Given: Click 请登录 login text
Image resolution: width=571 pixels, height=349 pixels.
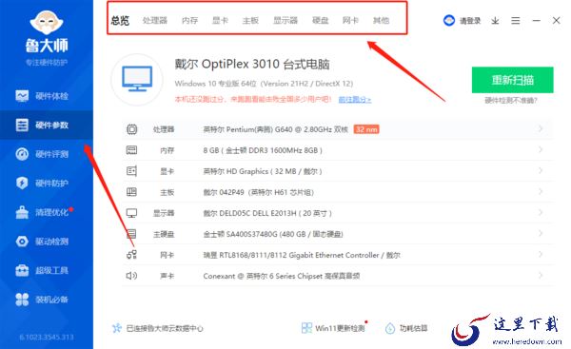Looking at the screenshot, I should pyautogui.click(x=470, y=21).
